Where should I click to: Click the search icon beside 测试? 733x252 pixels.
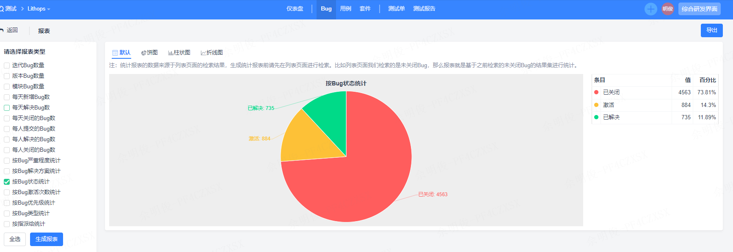pyautogui.click(x=1, y=9)
